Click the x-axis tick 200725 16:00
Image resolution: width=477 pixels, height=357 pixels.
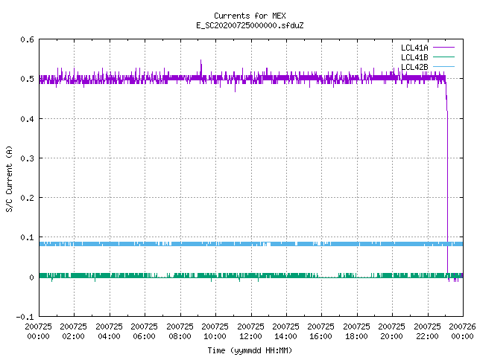[321, 332]
